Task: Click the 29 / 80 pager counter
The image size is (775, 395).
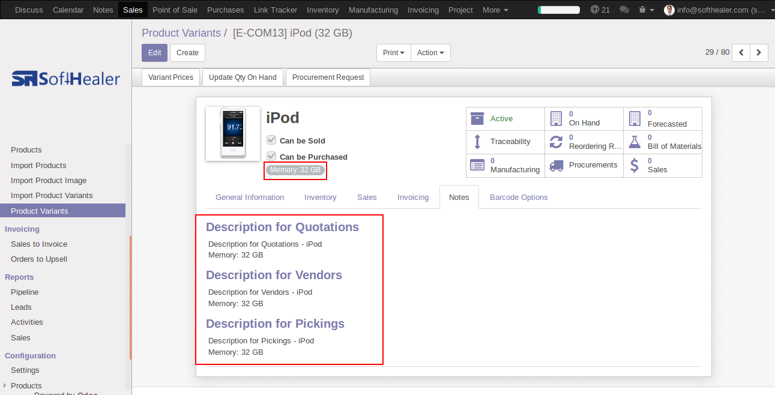Action: [717, 52]
